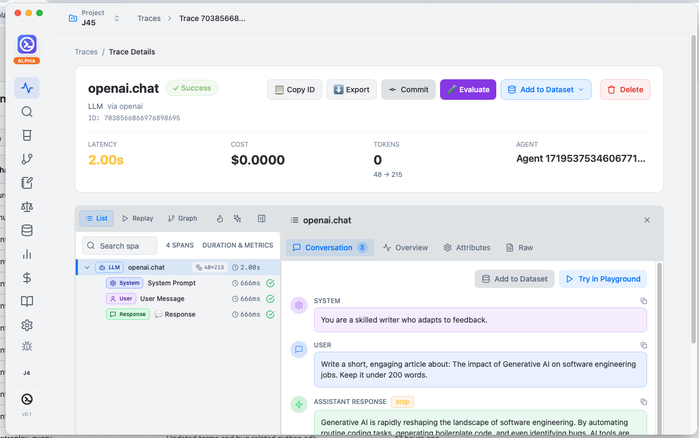The height and width of the screenshot is (438, 699).
Task: Copy the USER message content
Action: [x=643, y=345]
